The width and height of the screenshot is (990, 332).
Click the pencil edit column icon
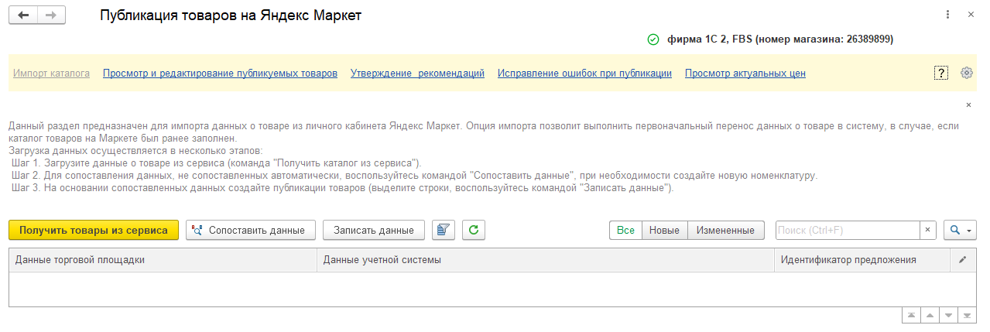963,260
